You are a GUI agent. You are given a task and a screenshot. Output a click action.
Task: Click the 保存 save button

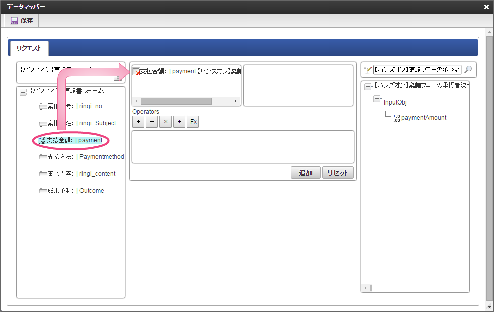22,21
